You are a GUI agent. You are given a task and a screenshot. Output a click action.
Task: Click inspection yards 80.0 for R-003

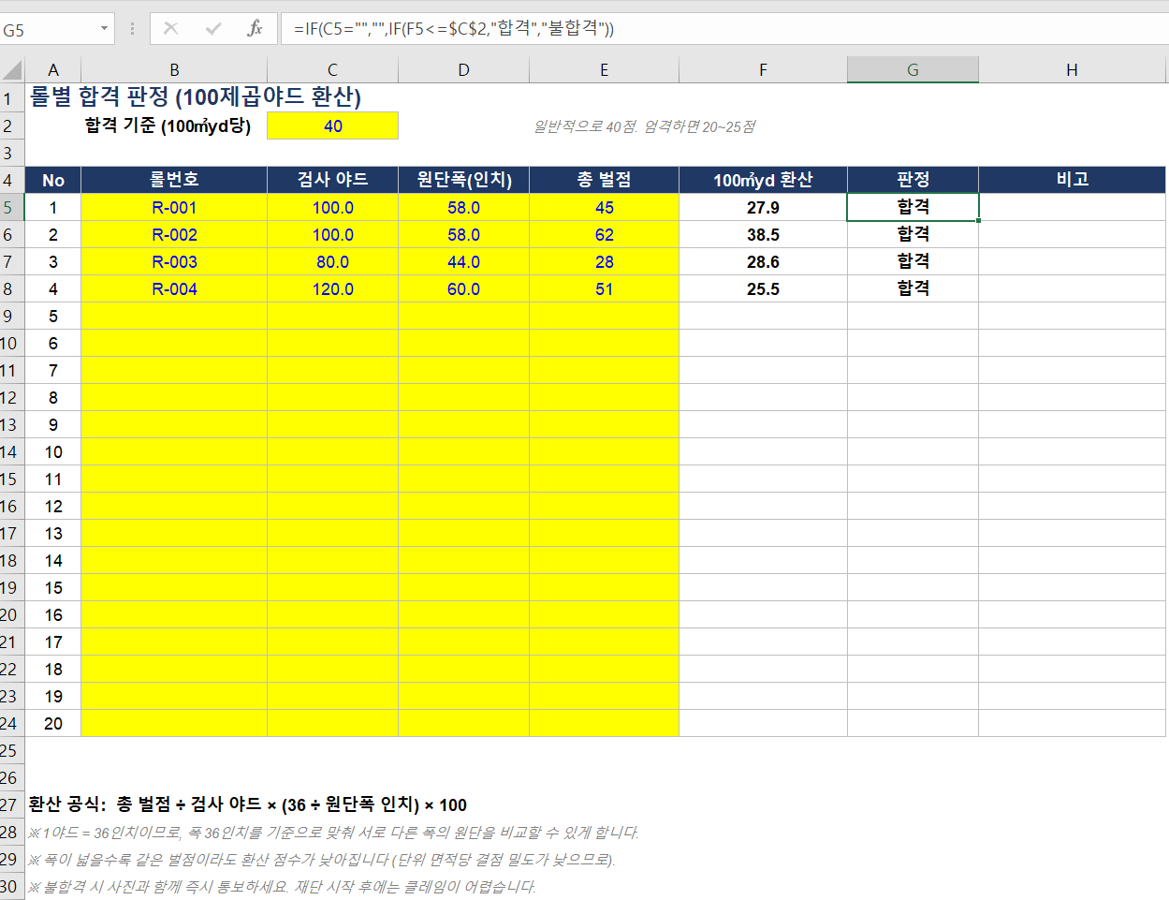click(x=332, y=262)
